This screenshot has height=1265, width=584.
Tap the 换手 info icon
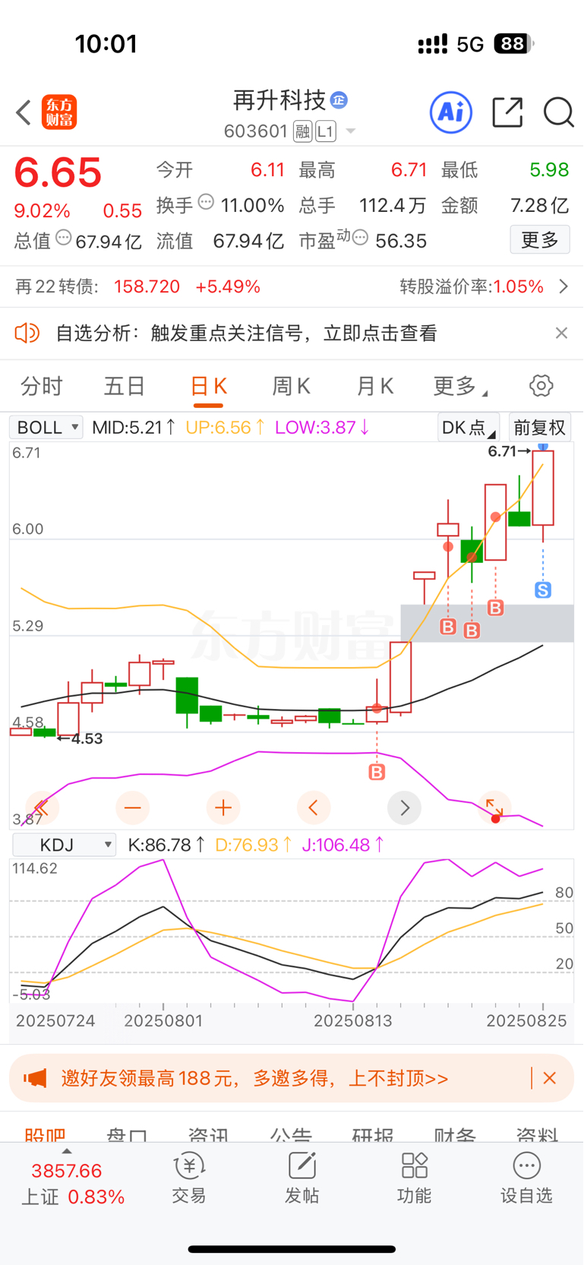[x=206, y=201]
